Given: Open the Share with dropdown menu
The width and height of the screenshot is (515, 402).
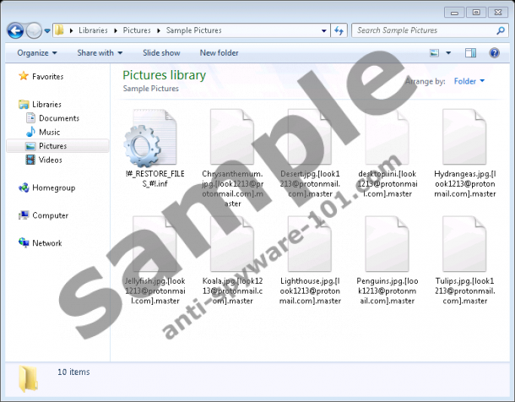Looking at the screenshot, I should tap(99, 52).
